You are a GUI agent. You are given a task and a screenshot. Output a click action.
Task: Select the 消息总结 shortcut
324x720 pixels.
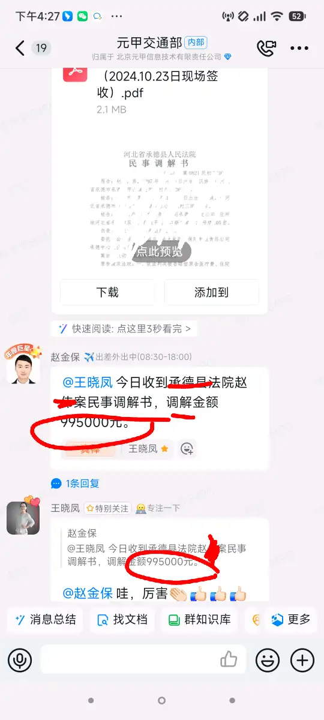tap(46, 619)
